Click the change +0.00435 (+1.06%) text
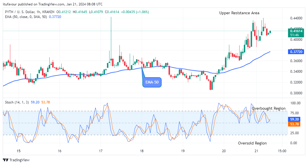308x165 pixels. [135, 12]
